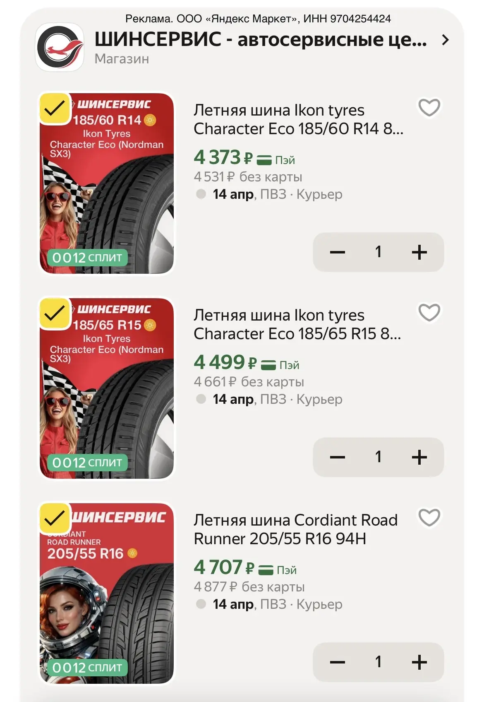Screen dimensions: 484x702
Task: Favorite the Ikon 185/60 R14 tire
Action: point(429,108)
